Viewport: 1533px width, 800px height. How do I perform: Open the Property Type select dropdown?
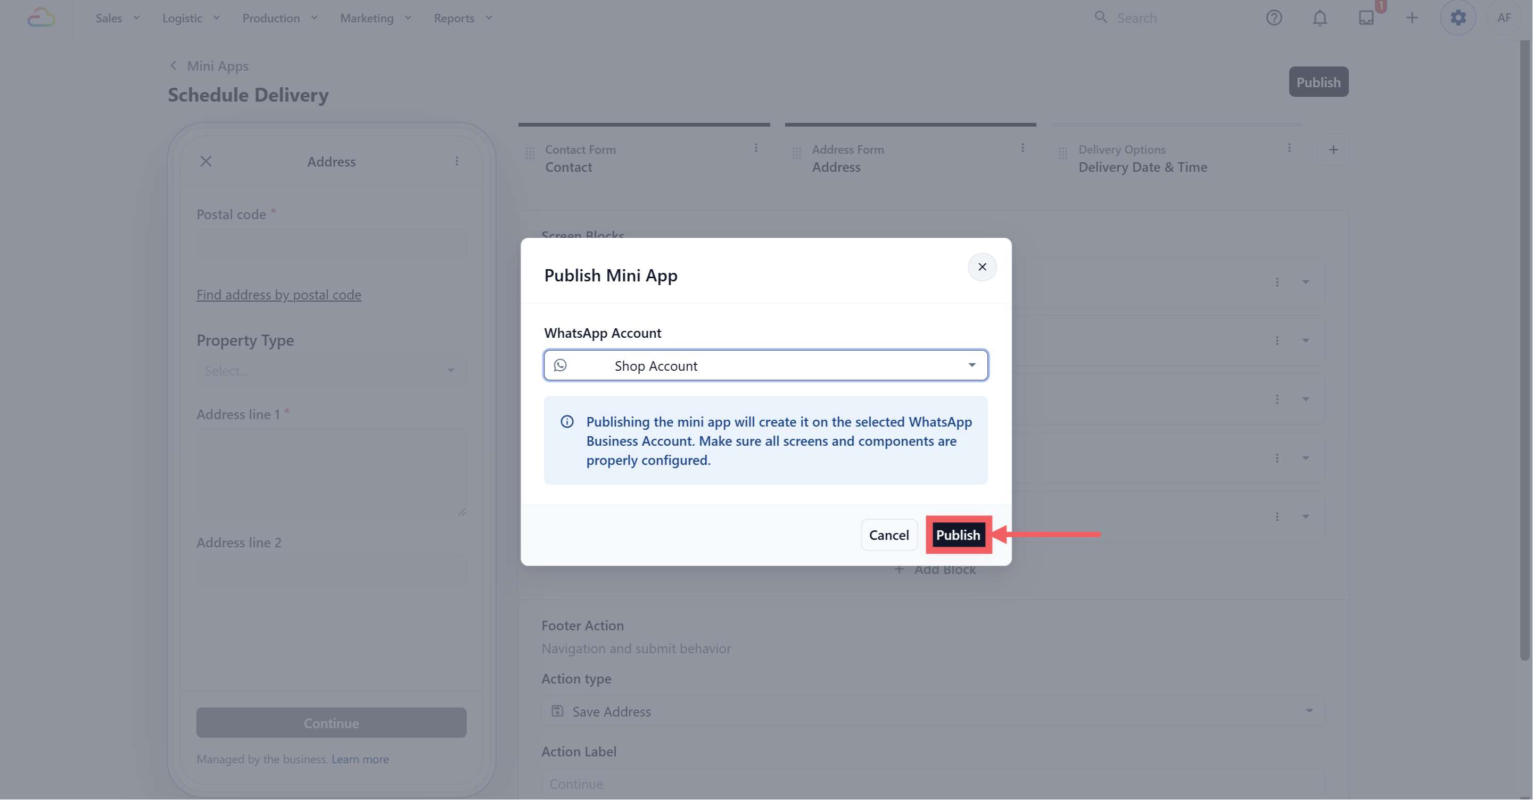tap(332, 371)
